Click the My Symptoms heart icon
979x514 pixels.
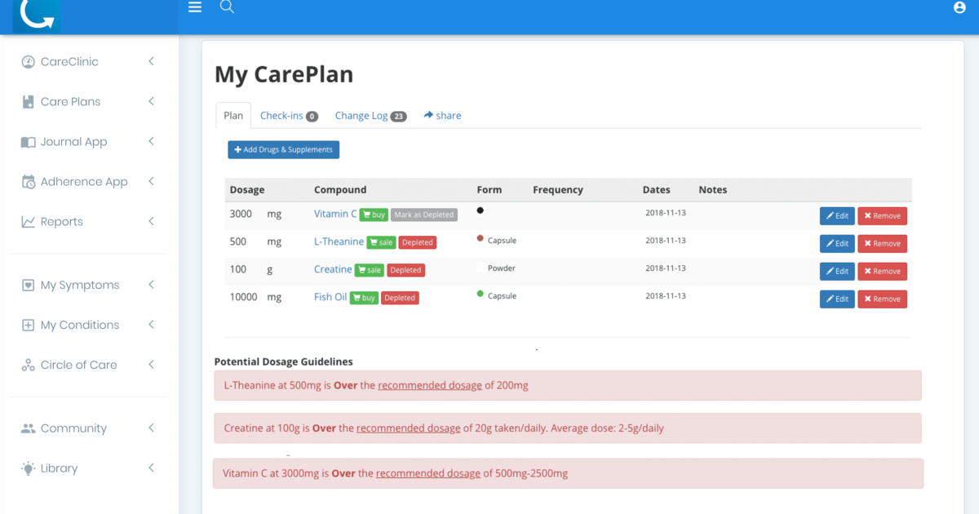pos(28,286)
